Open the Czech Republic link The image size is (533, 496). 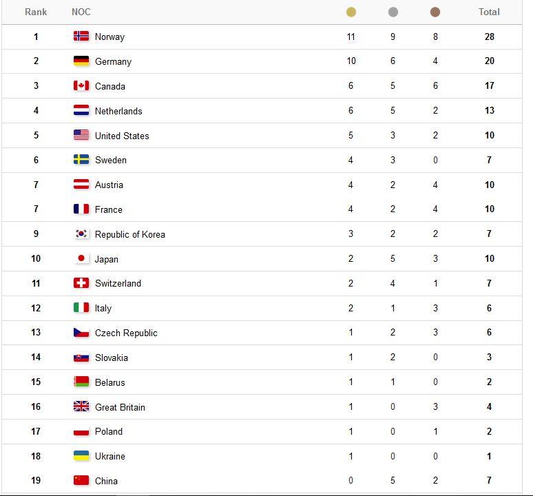pyautogui.click(x=126, y=333)
